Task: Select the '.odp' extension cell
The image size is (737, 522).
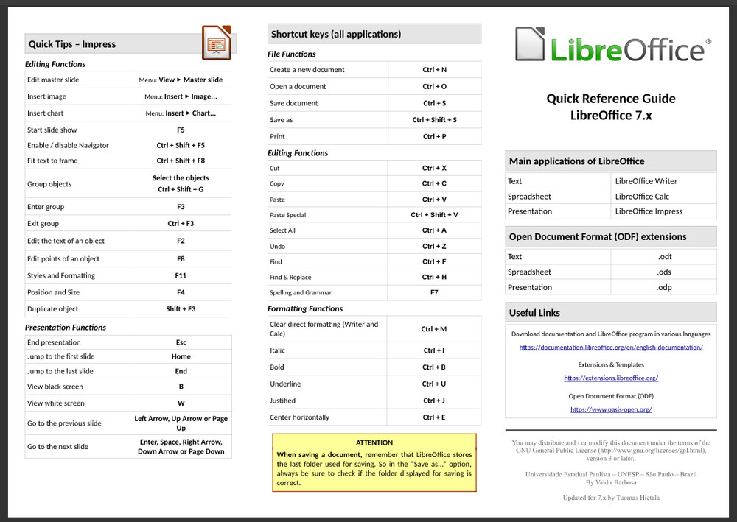Action: point(664,287)
